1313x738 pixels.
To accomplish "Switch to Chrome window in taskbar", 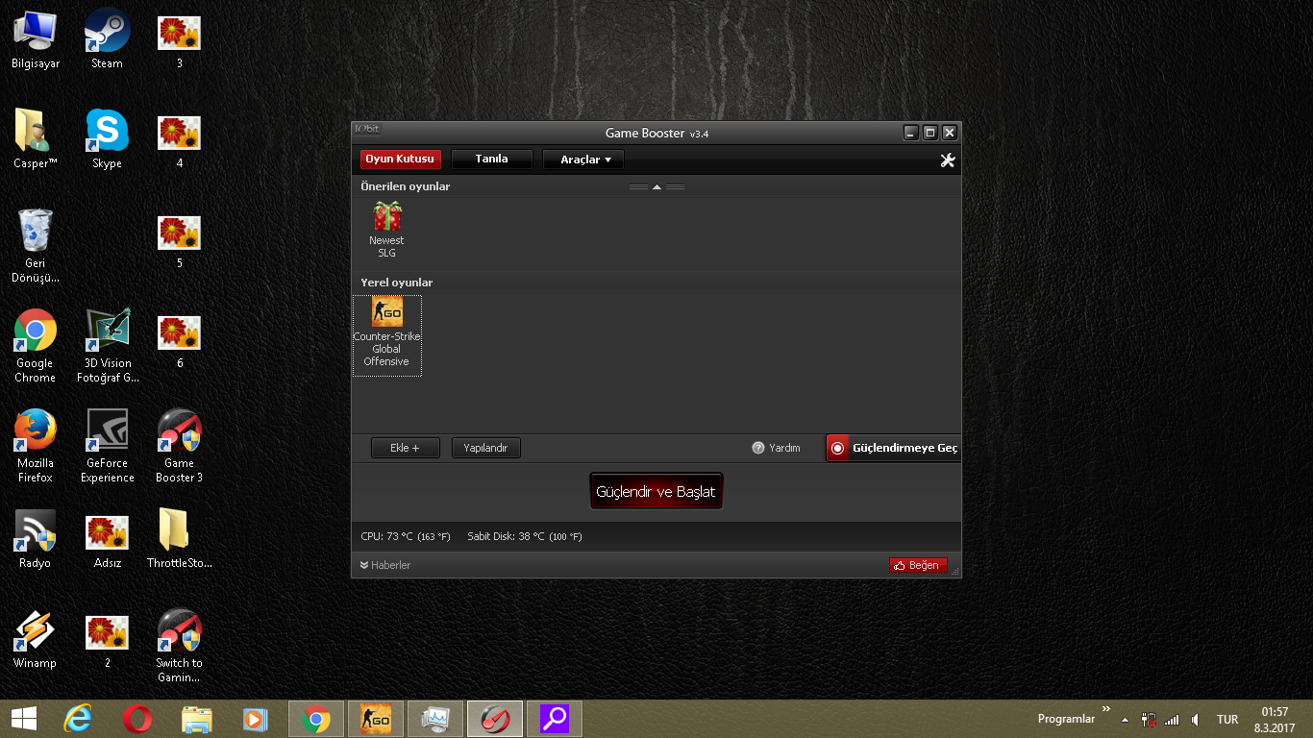I will coord(316,719).
